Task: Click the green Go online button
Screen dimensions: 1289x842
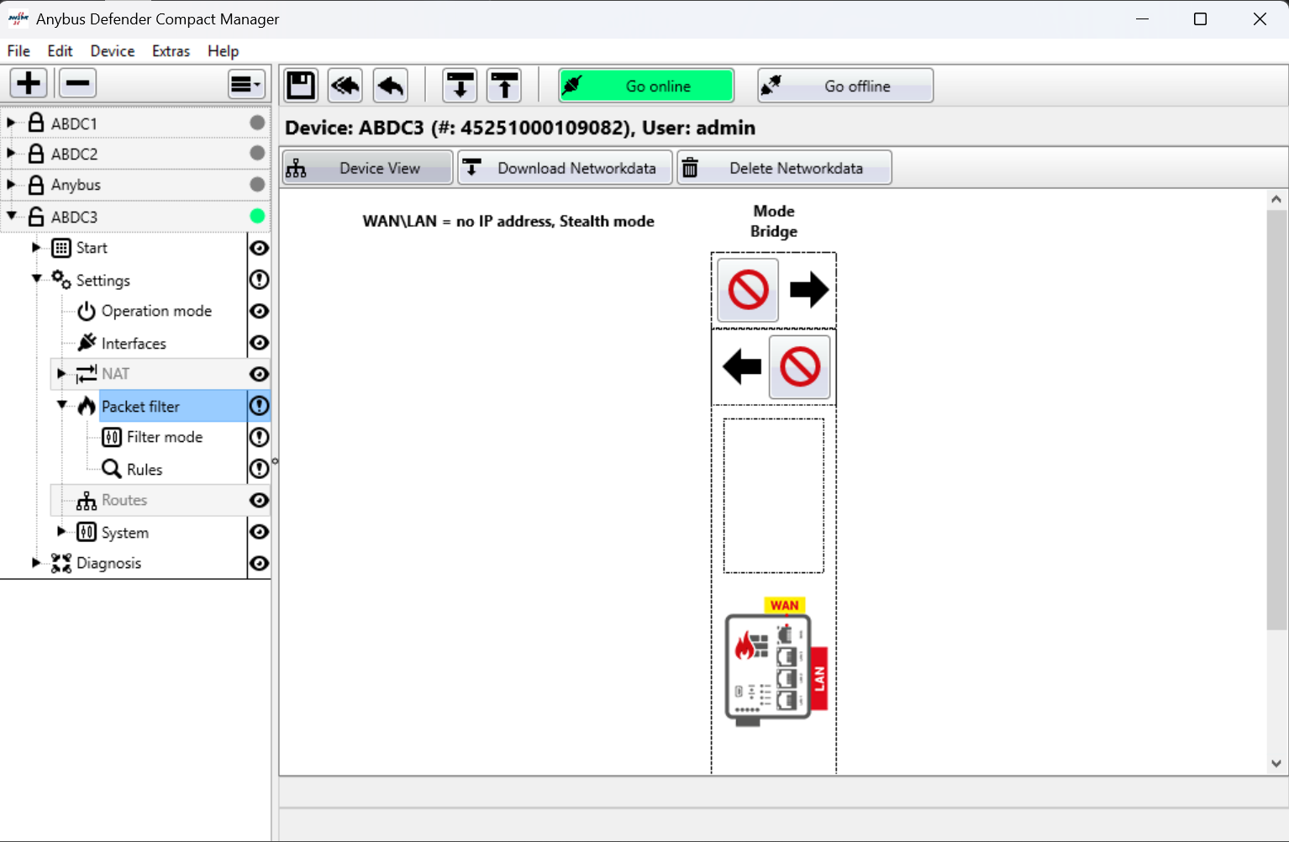Action: click(646, 86)
